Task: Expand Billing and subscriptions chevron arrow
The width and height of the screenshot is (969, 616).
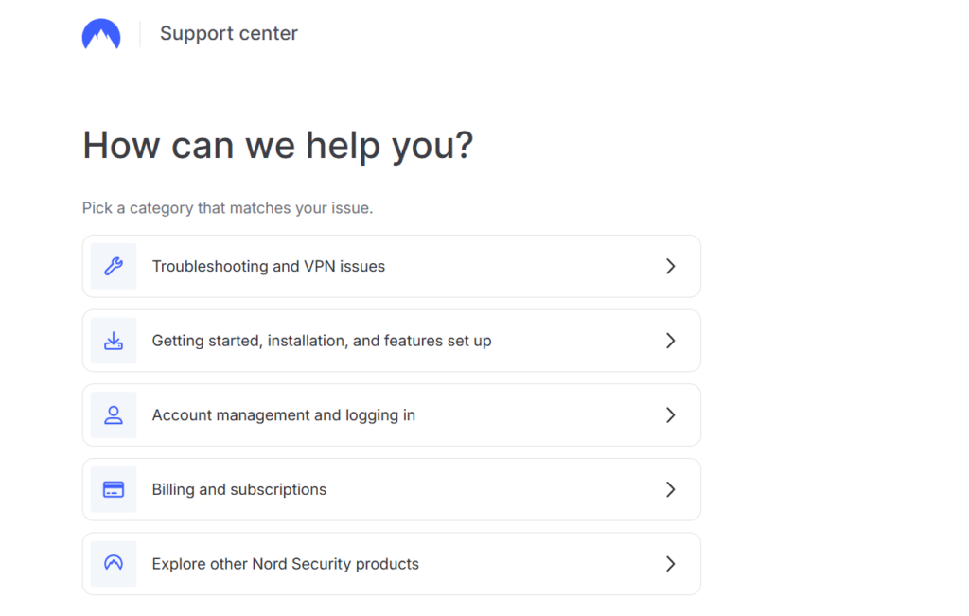Action: [x=670, y=489]
